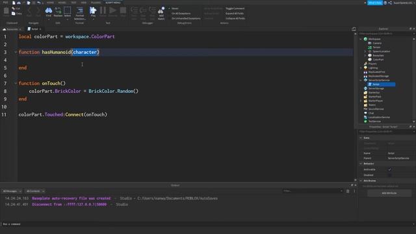The height and width of the screenshot is (234, 416).
Task: Click the Cut icon in Clipboard
Action: (x=14, y=8)
